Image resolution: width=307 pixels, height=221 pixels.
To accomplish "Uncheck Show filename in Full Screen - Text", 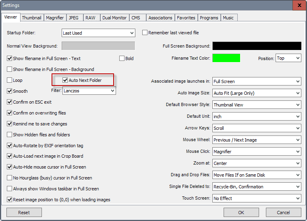I will pyautogui.click(x=9, y=58).
